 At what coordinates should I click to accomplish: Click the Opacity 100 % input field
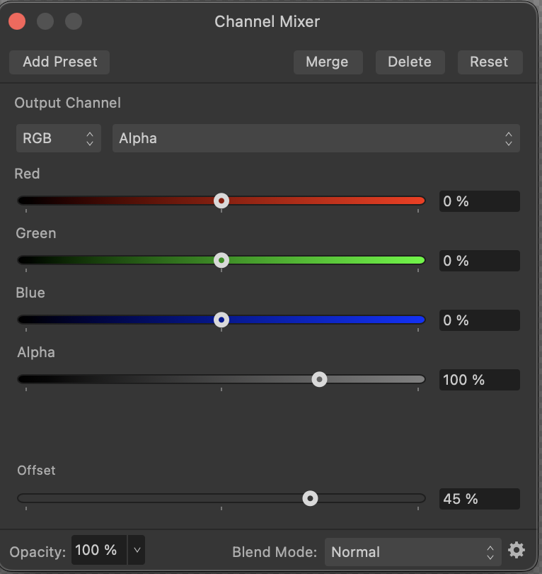[x=98, y=550]
